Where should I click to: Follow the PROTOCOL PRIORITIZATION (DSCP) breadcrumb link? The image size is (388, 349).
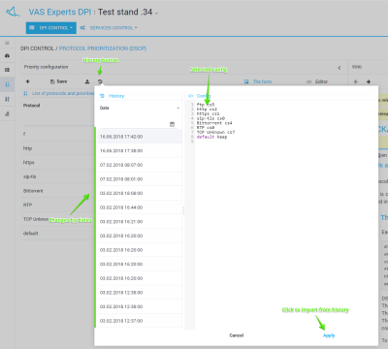[x=103, y=48]
